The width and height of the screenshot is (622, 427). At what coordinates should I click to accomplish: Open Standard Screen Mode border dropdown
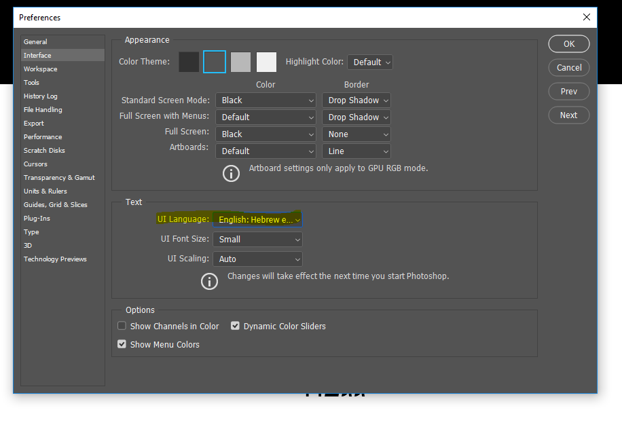356,100
